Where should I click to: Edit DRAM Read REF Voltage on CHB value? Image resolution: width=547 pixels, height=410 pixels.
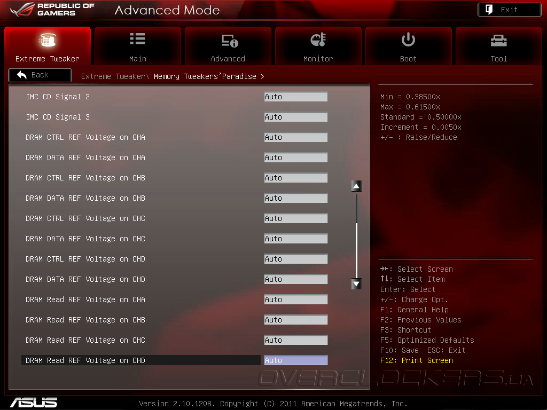pyautogui.click(x=296, y=320)
